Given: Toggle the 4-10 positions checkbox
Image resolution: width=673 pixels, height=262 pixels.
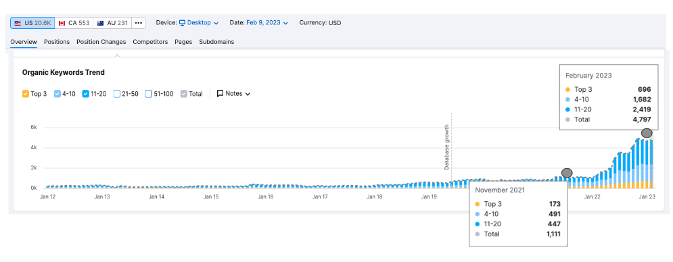Looking at the screenshot, I should (57, 93).
